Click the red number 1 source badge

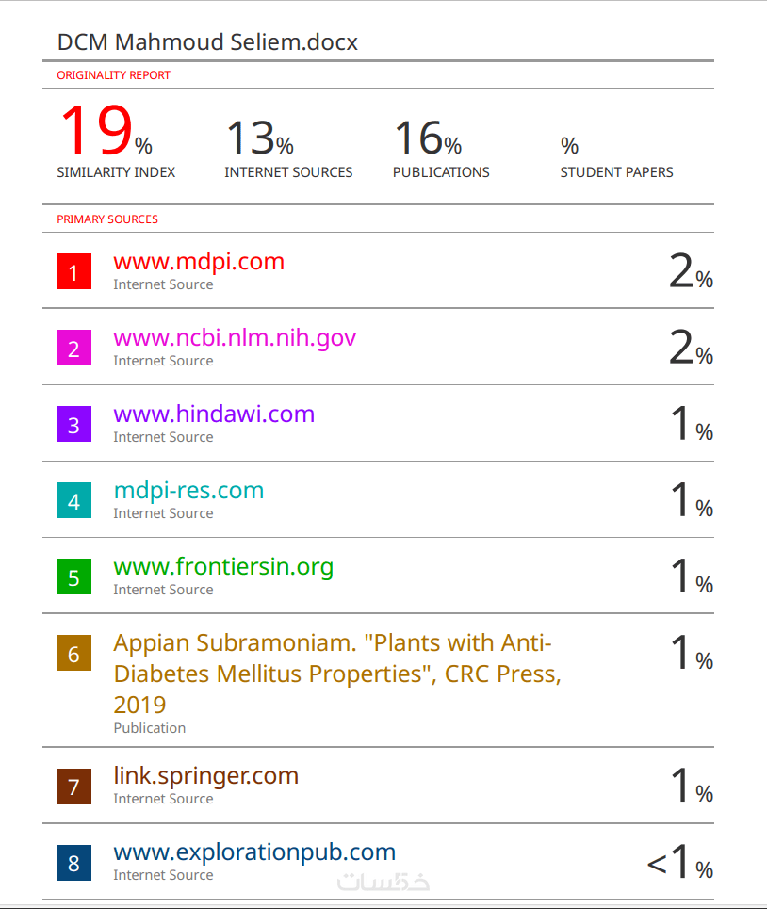(x=73, y=272)
